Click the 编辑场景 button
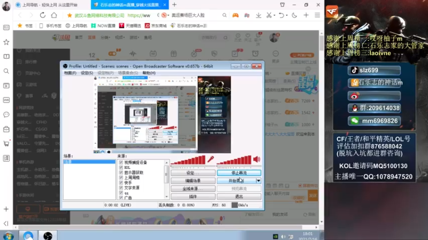Screen dimensions: 428x240 (193, 181)
